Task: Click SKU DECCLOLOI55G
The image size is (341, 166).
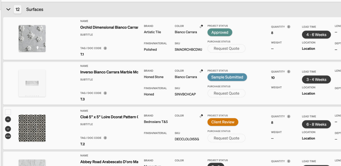Action: tap(187, 139)
